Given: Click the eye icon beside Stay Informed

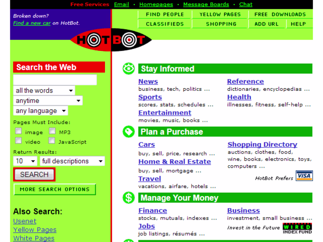Looking at the screenshot, I should pyautogui.click(x=129, y=68).
